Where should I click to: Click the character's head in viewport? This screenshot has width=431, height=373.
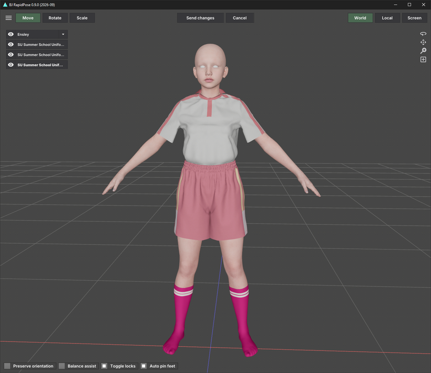click(x=210, y=65)
